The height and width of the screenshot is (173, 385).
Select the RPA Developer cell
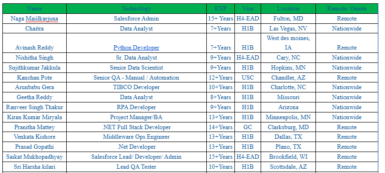[136, 107]
